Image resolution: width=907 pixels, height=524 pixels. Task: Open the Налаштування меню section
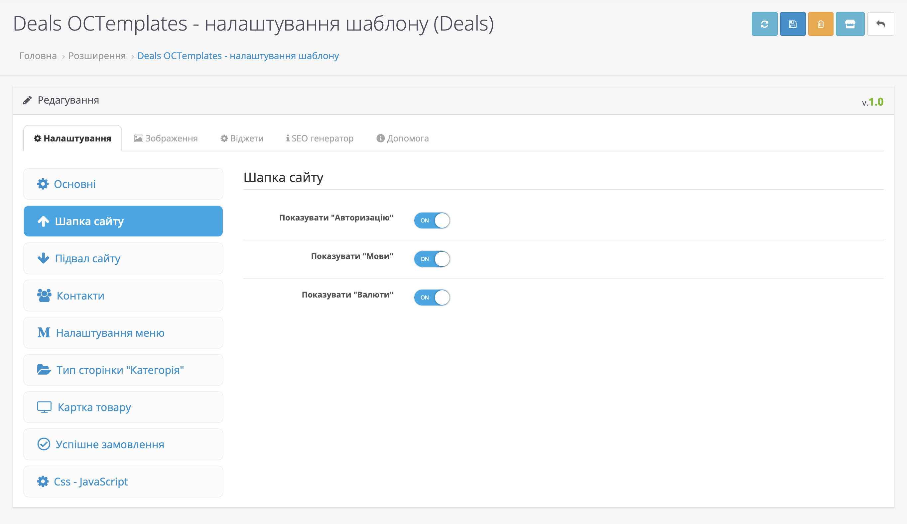click(123, 333)
